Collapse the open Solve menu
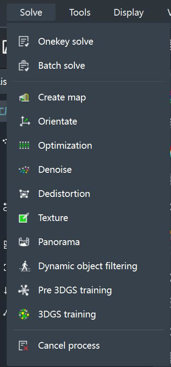 click(31, 13)
